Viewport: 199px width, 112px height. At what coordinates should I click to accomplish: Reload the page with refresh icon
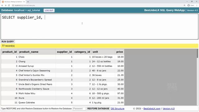[x=9, y=5]
